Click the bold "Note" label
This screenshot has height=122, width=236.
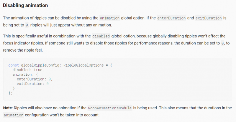[8, 108]
